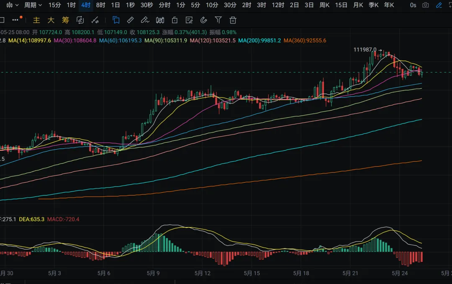Screen dimensions: 452x284
Task: Click the lock drawings icon
Action: click(x=175, y=20)
